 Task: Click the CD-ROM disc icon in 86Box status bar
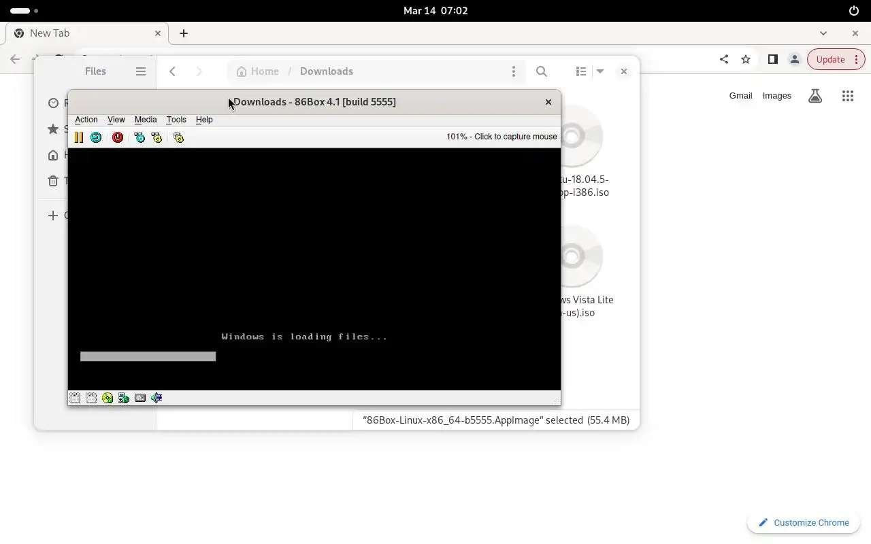coord(108,398)
